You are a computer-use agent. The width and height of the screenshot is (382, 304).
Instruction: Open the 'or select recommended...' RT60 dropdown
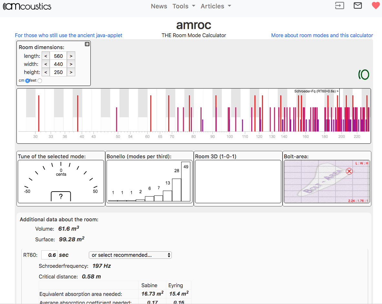coord(130,255)
